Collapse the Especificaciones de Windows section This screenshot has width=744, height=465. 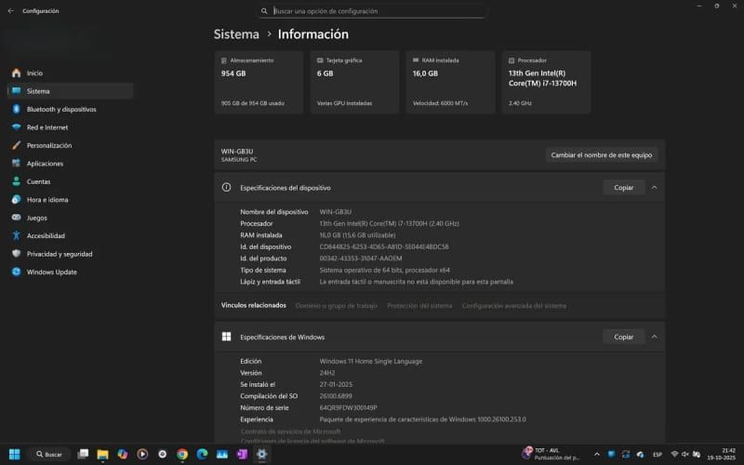tap(655, 337)
